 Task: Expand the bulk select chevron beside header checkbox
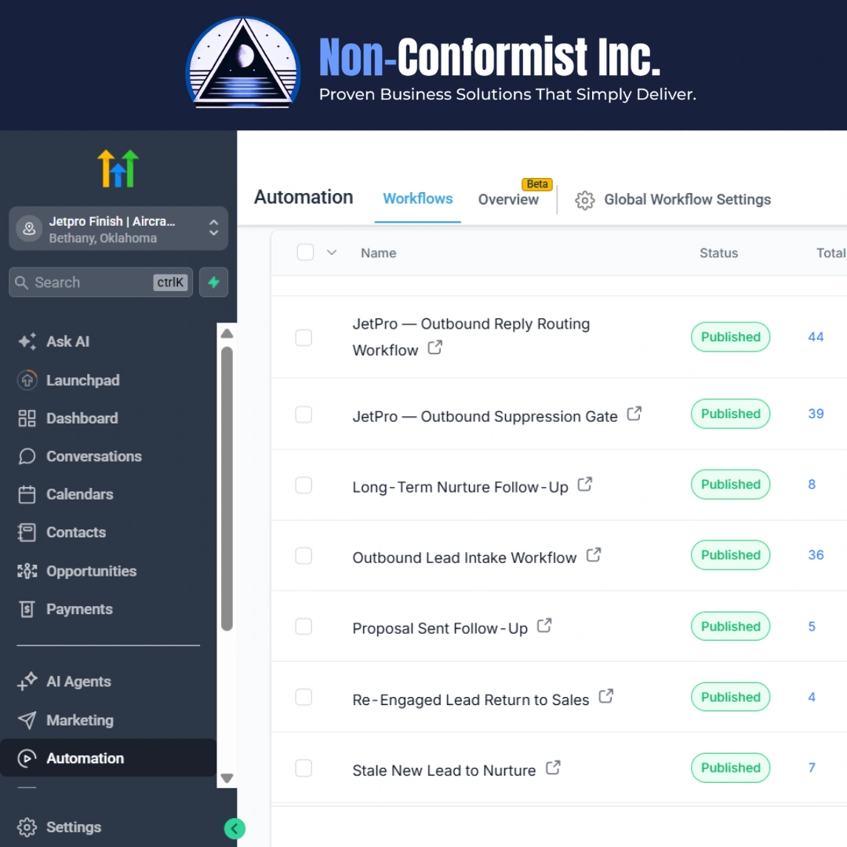[x=332, y=253]
